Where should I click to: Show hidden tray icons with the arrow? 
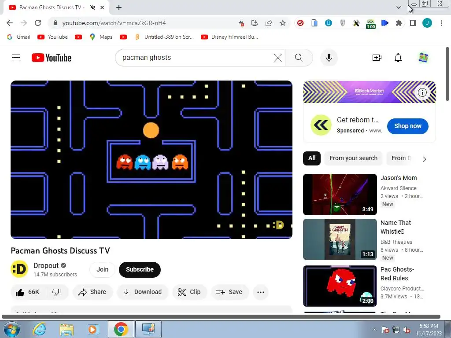click(374, 330)
